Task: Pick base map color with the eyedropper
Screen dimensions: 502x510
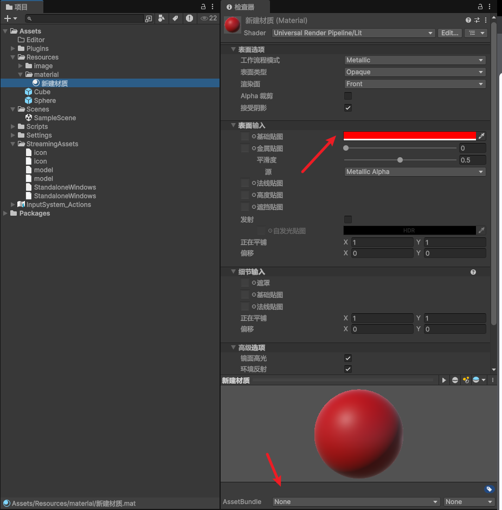Action: 481,136
